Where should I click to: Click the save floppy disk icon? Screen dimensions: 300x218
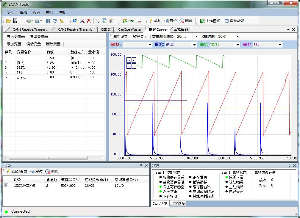coord(15,21)
